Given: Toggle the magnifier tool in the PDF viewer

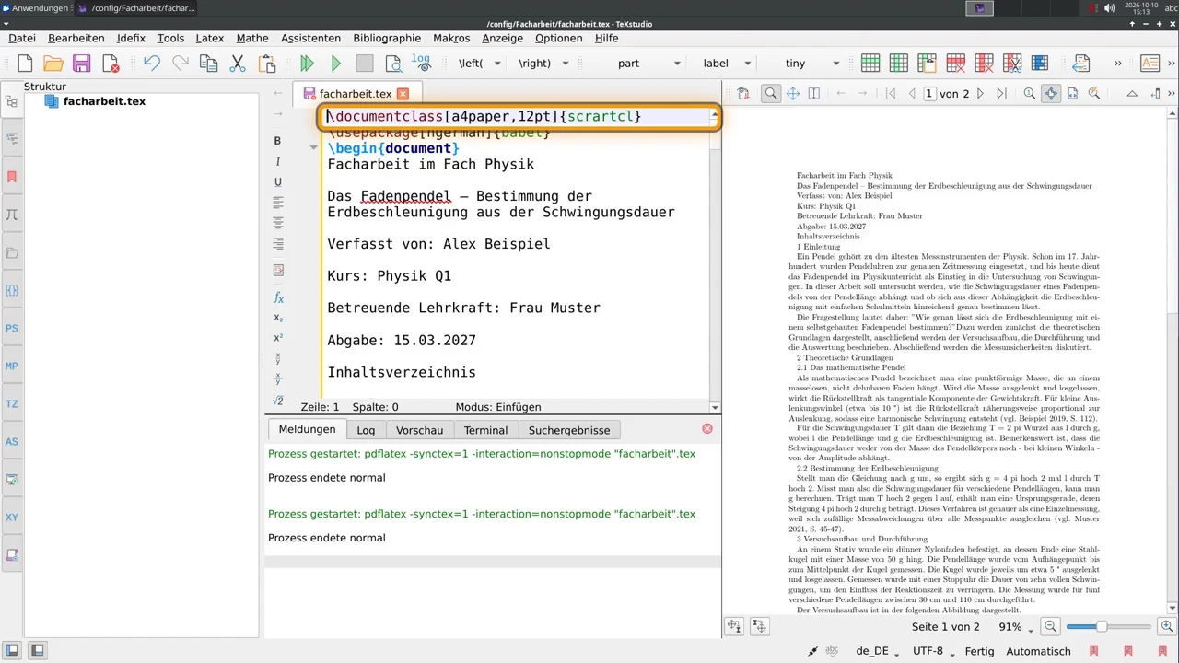Looking at the screenshot, I should (x=771, y=94).
